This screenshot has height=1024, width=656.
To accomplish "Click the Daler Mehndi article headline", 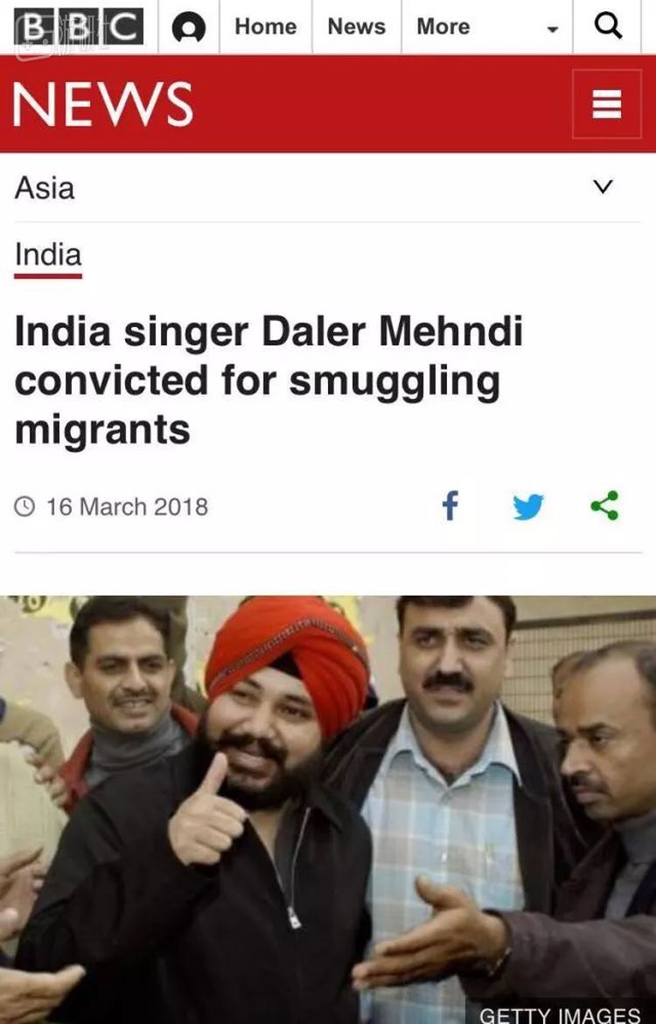I will pos(269,380).
